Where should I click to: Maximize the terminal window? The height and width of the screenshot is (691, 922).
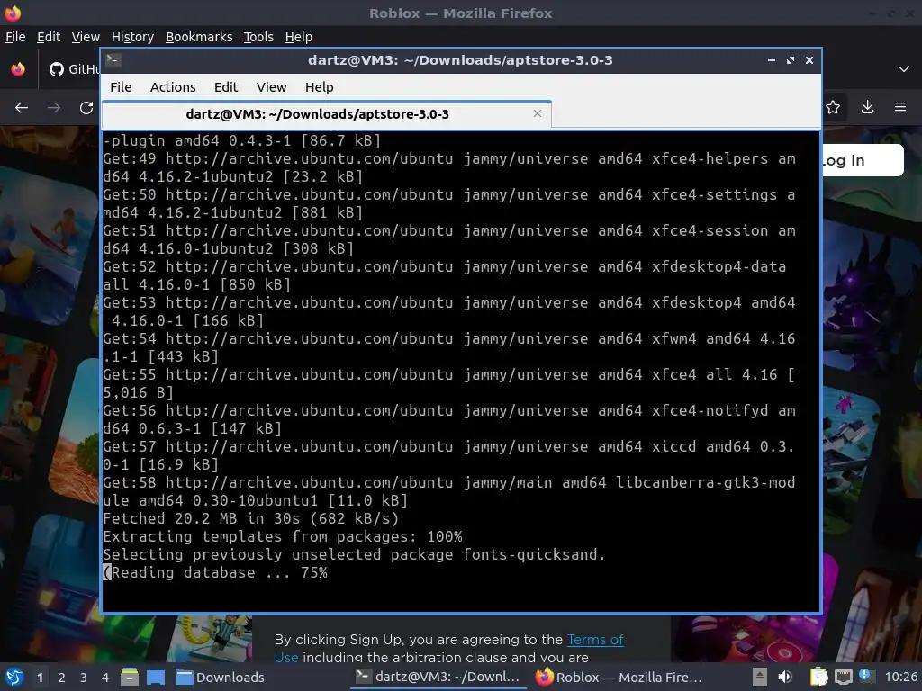791,60
